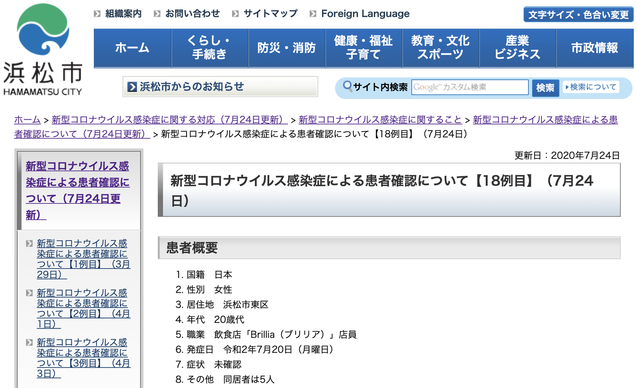
Task: Click the arrow bullet before Foreign Language
Action: (x=313, y=14)
